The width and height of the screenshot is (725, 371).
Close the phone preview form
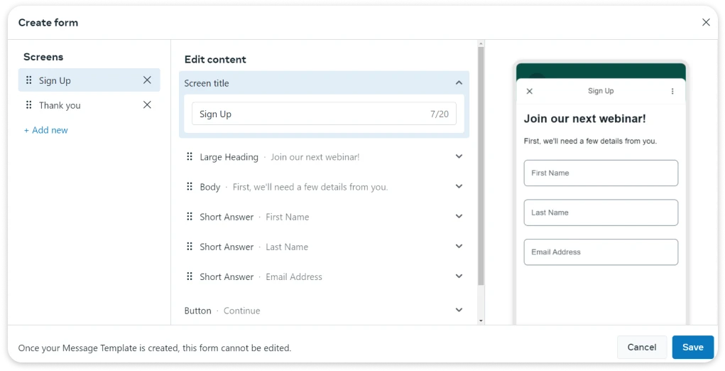tap(529, 91)
